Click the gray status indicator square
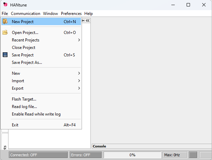The image size is (212, 160). point(193,155)
